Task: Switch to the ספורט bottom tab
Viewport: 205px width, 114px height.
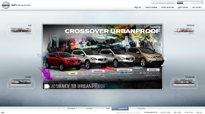Action: pyautogui.click(x=85, y=108)
